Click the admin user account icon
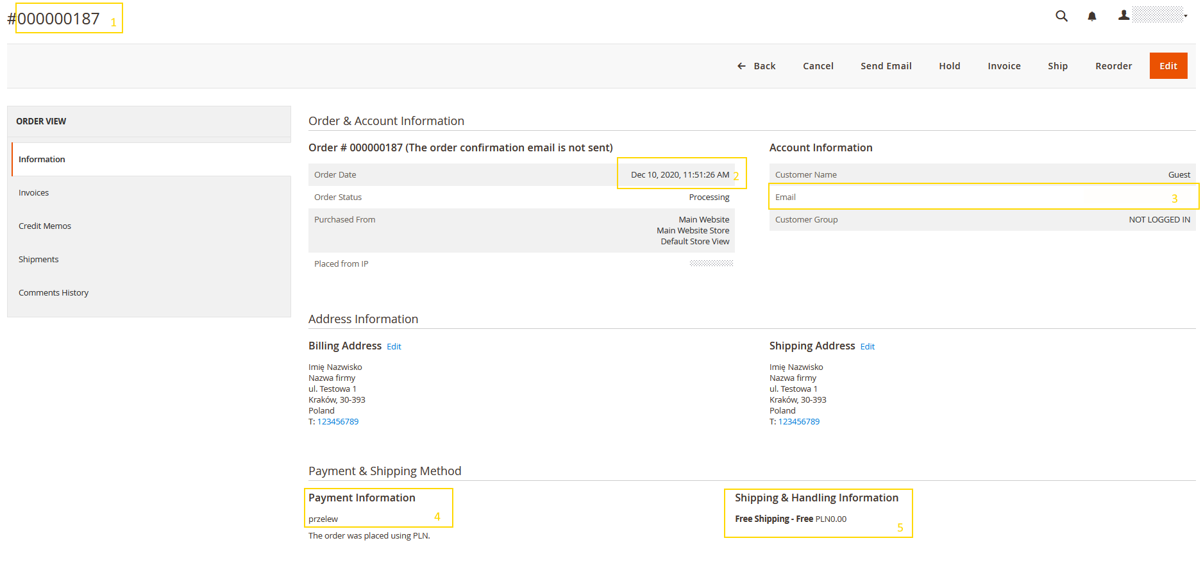The height and width of the screenshot is (570, 1203). click(x=1123, y=15)
